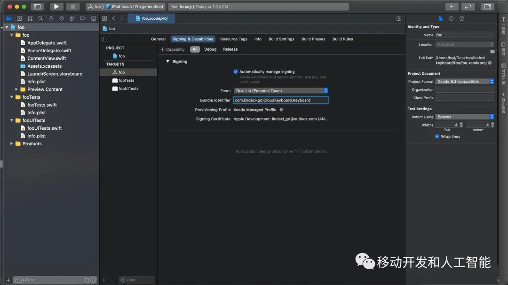Toggle the navigator panel toolbar button

click(37, 7)
